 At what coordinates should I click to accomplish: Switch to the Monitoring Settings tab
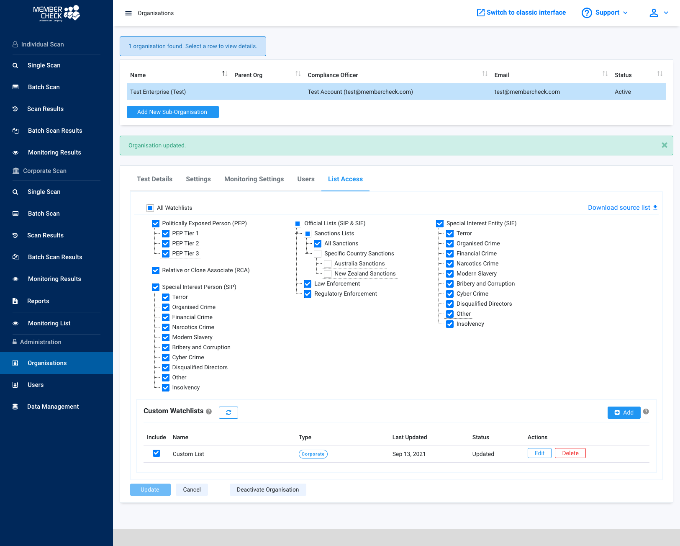[x=254, y=179]
